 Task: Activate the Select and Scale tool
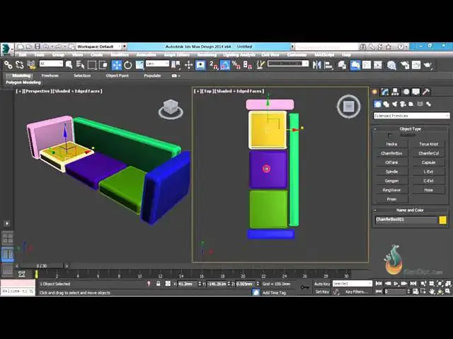139,65
